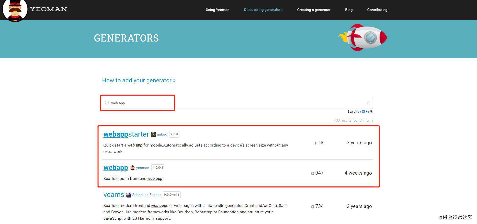The image size is (477, 224).
Task: Click Scaffold out a front-end description
Action: click(x=133, y=179)
